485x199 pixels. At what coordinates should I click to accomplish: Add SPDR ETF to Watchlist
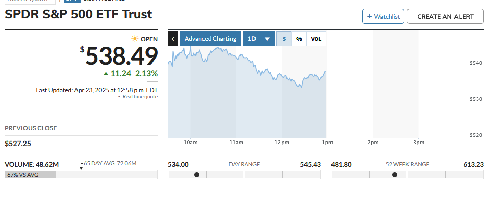point(383,16)
